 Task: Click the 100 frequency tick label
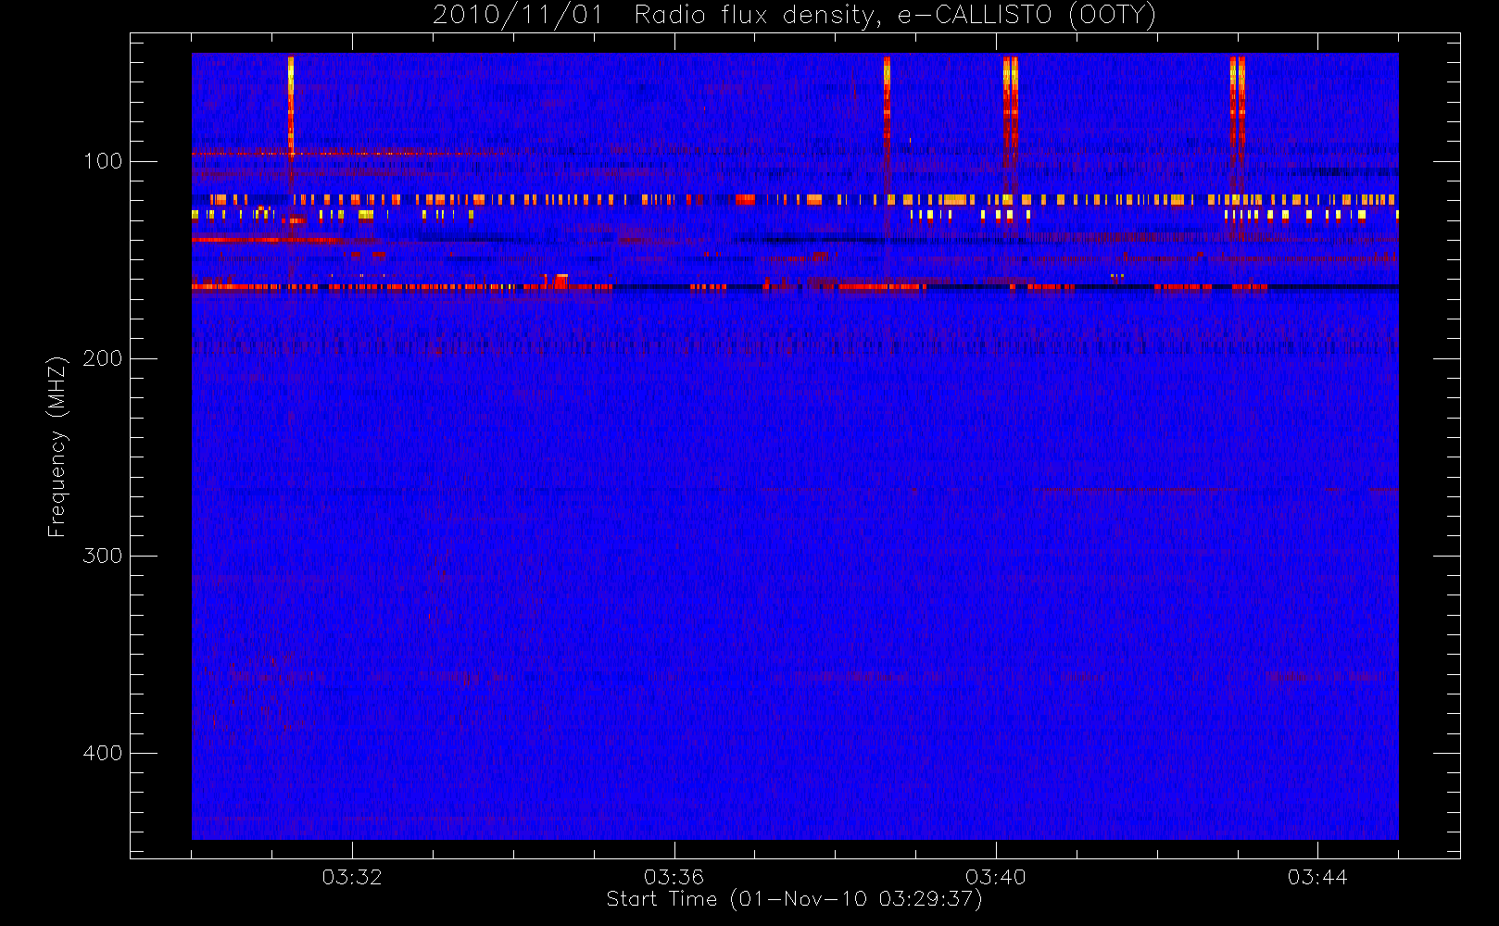[x=103, y=161]
